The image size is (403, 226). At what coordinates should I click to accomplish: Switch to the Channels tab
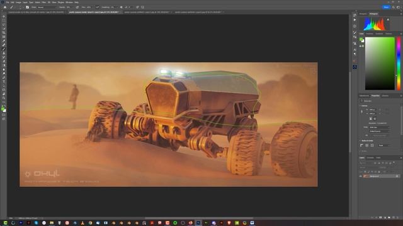(x=370, y=158)
